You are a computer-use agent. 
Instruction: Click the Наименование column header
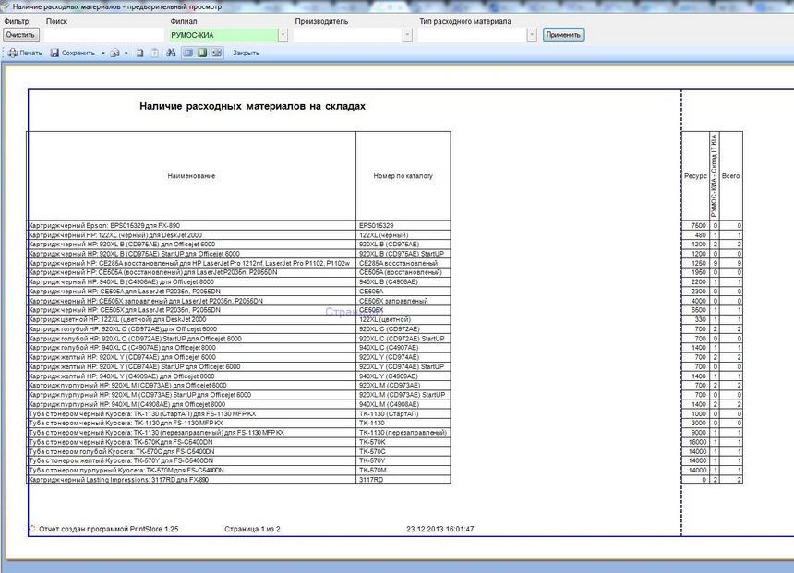coord(191,176)
